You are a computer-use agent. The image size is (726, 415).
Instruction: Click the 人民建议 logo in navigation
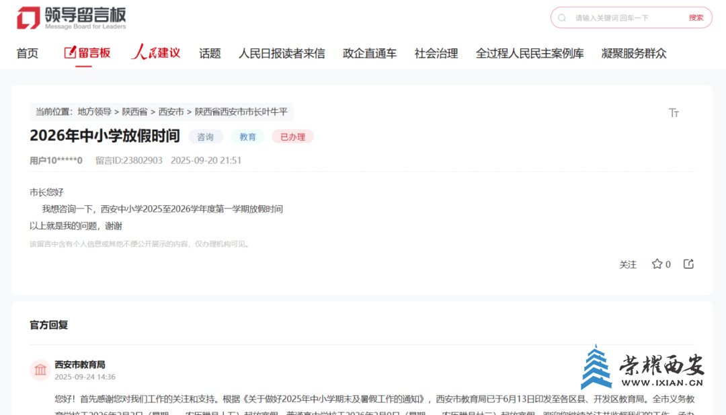pyautogui.click(x=156, y=52)
